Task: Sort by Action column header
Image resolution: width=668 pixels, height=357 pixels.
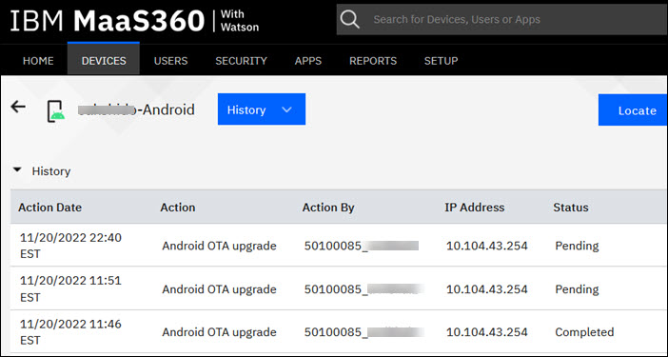Action: [x=178, y=208]
